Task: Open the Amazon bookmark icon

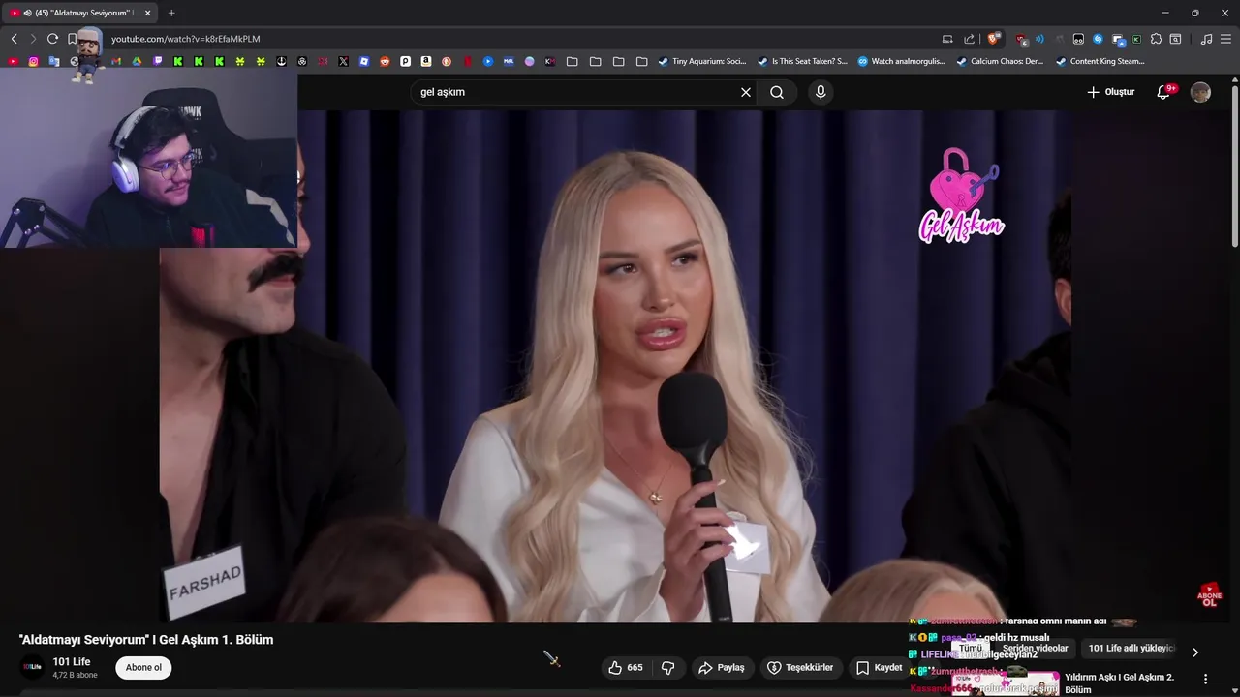Action: click(425, 61)
